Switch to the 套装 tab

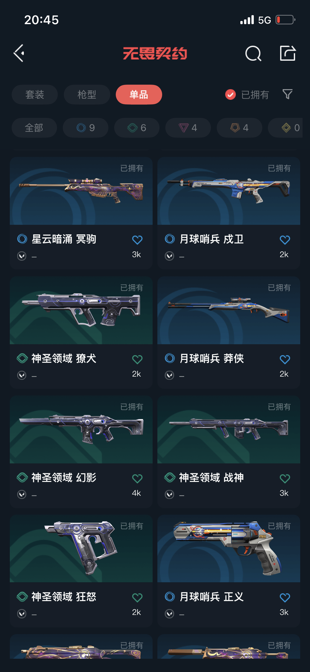pos(35,95)
